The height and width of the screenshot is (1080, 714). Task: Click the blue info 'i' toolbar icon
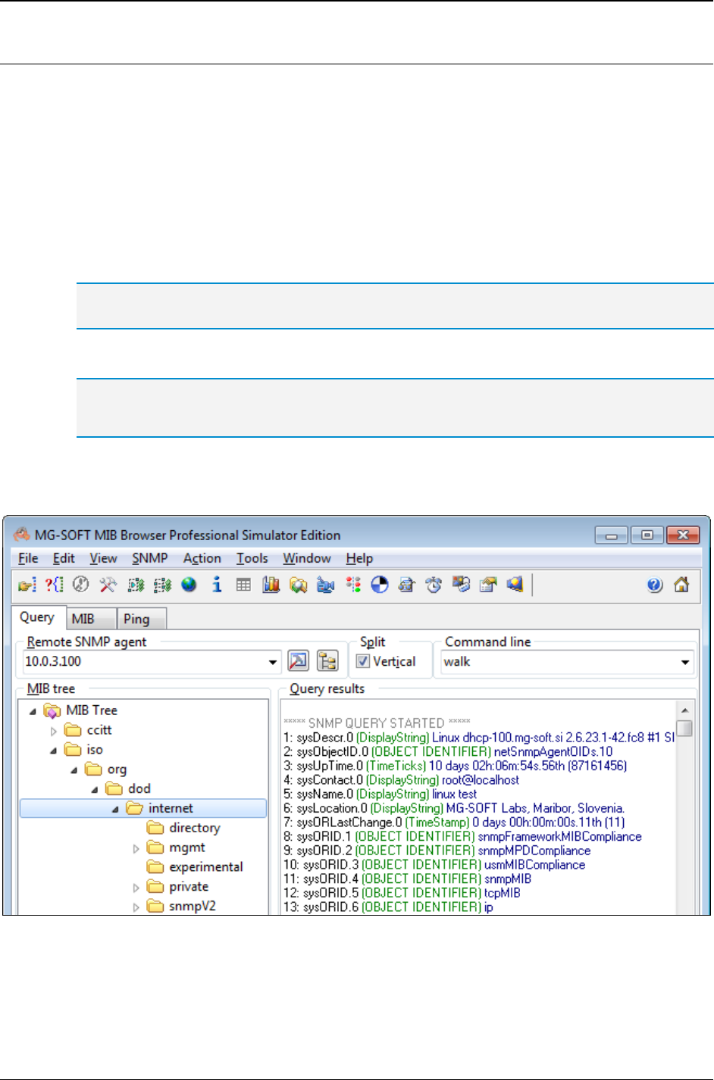click(x=217, y=585)
